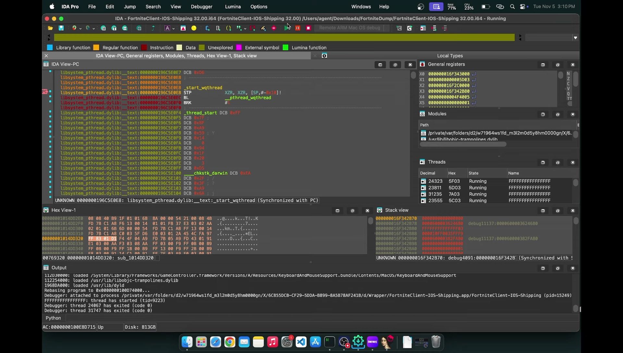This screenshot has height=353, width=623.
Task: Open Visual Studio Code from the Dock
Action: [301, 342]
